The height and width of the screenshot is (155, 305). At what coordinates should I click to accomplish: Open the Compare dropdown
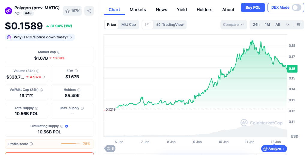click(234, 25)
